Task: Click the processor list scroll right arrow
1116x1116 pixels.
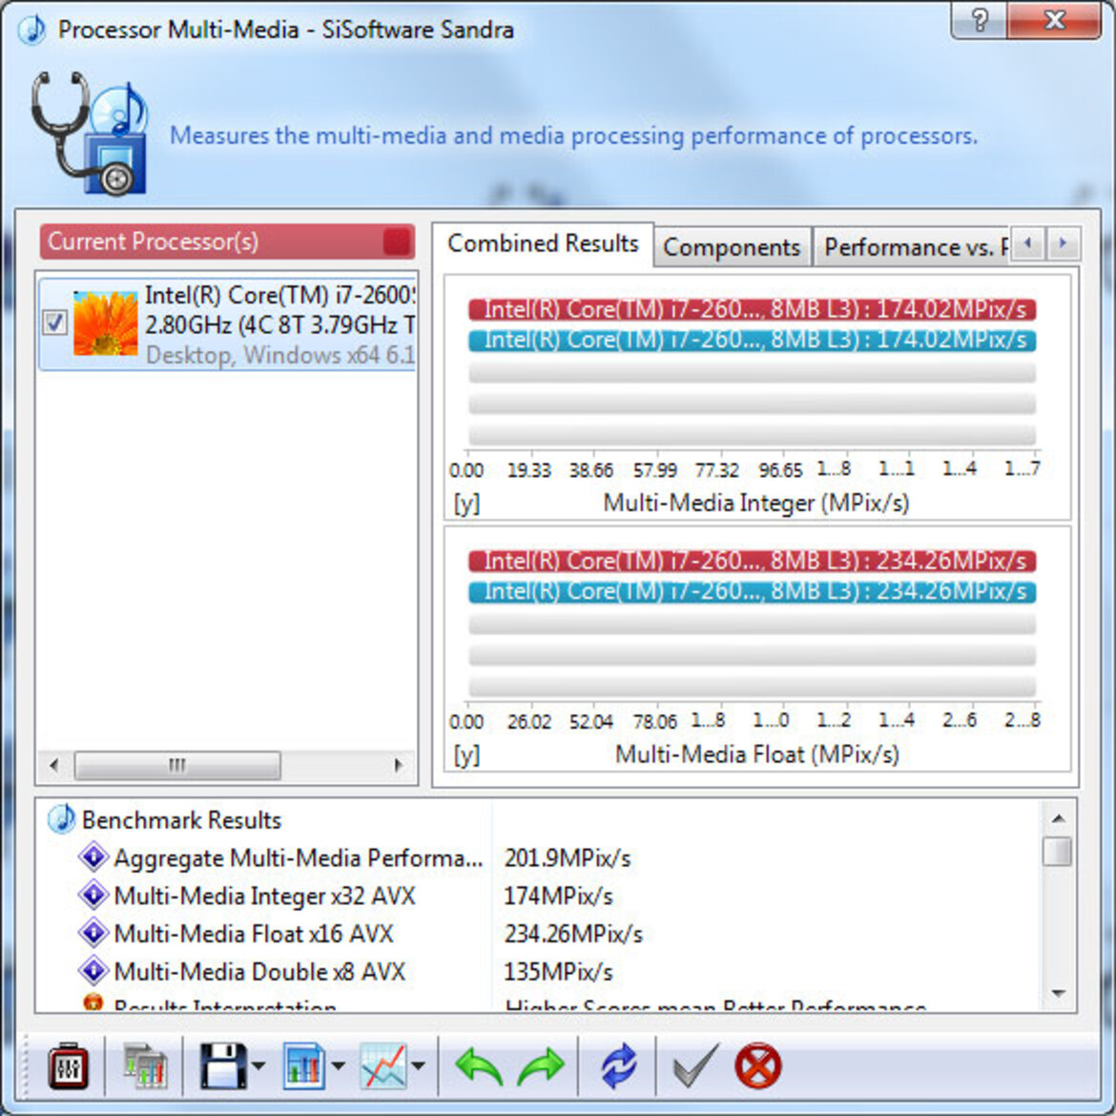Action: coord(399,765)
